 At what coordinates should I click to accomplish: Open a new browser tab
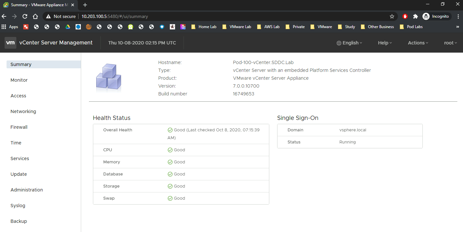[x=85, y=5]
